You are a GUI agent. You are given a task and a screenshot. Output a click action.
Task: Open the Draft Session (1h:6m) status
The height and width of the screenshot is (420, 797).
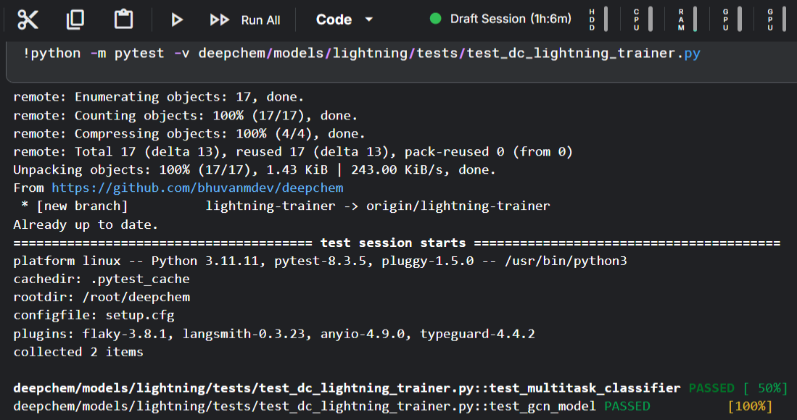[x=511, y=19]
